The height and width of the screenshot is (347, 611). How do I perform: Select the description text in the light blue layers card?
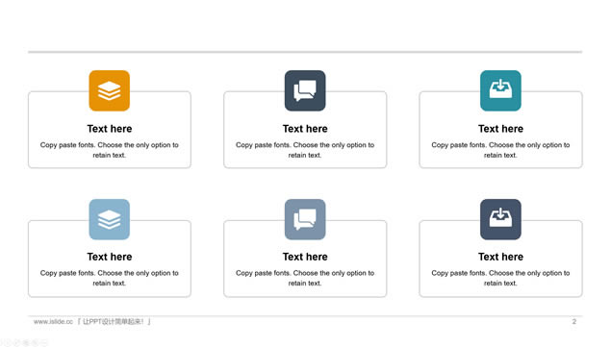point(110,278)
